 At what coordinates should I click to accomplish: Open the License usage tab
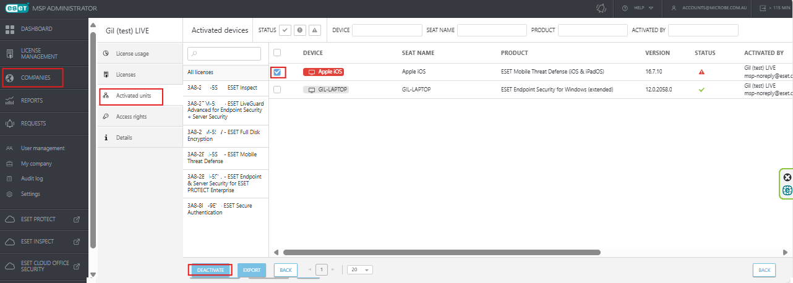pos(140,54)
